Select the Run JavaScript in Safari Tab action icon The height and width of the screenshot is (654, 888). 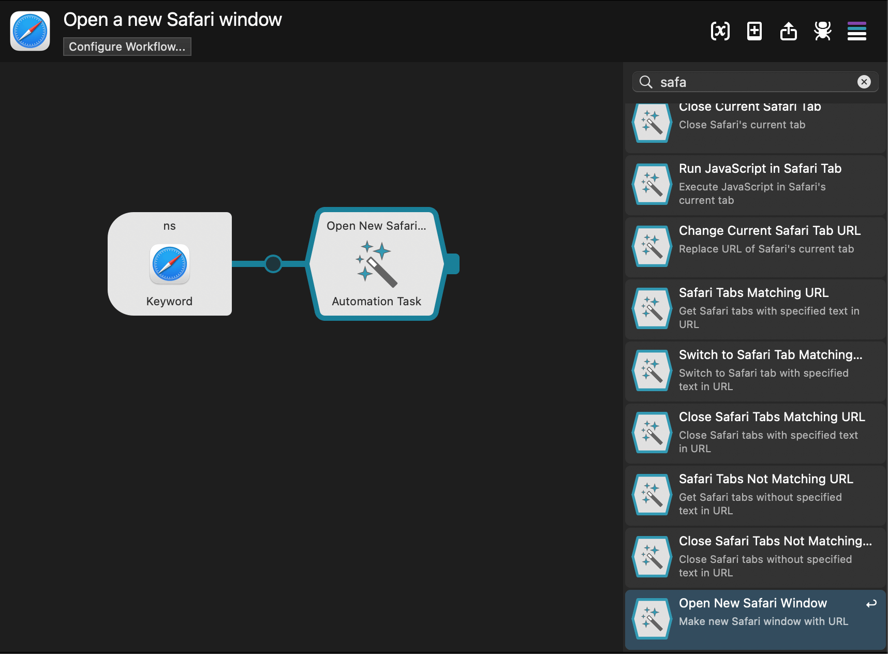tap(652, 184)
